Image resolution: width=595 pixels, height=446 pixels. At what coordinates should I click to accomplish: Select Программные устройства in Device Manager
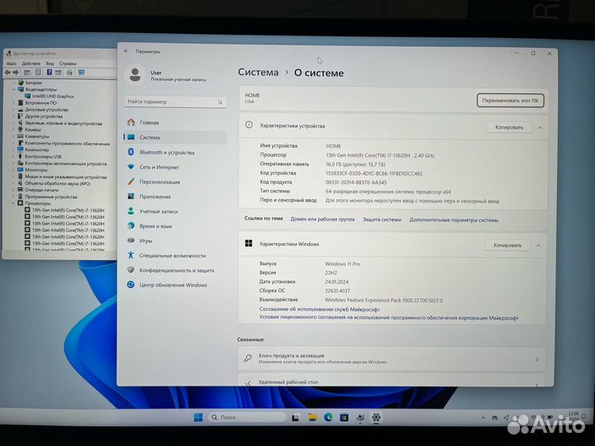click(51, 197)
